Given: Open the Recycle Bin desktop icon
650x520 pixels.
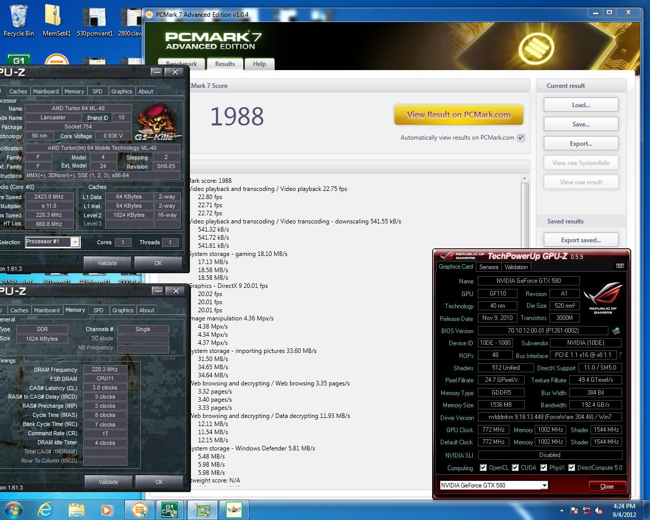Looking at the screenshot, I should tap(18, 20).
